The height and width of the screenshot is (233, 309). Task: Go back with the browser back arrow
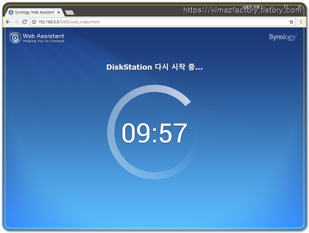coord(8,22)
